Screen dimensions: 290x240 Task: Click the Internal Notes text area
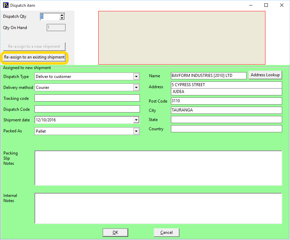158,209
